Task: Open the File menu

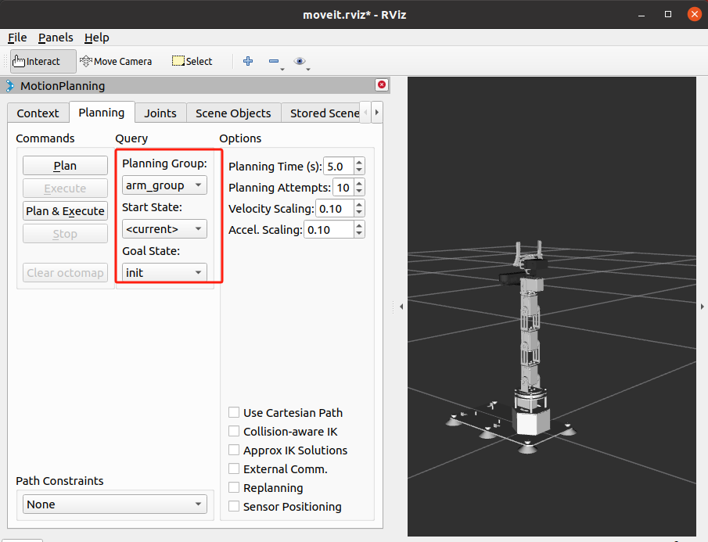Action: coord(17,38)
